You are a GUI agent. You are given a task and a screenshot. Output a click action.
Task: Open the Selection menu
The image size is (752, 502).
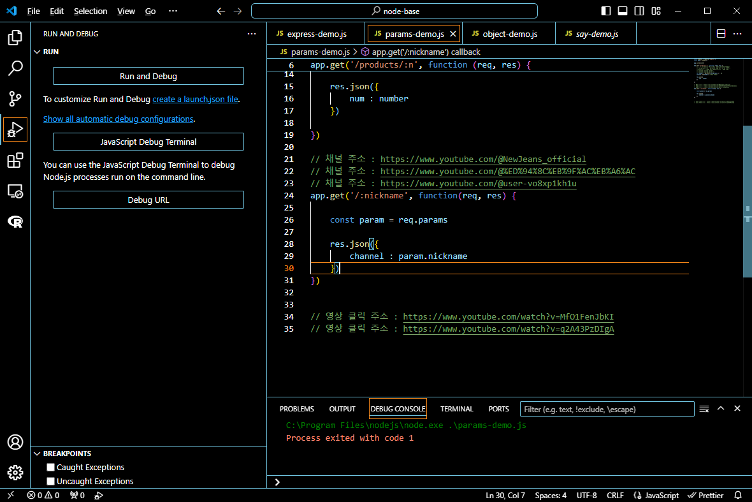90,11
